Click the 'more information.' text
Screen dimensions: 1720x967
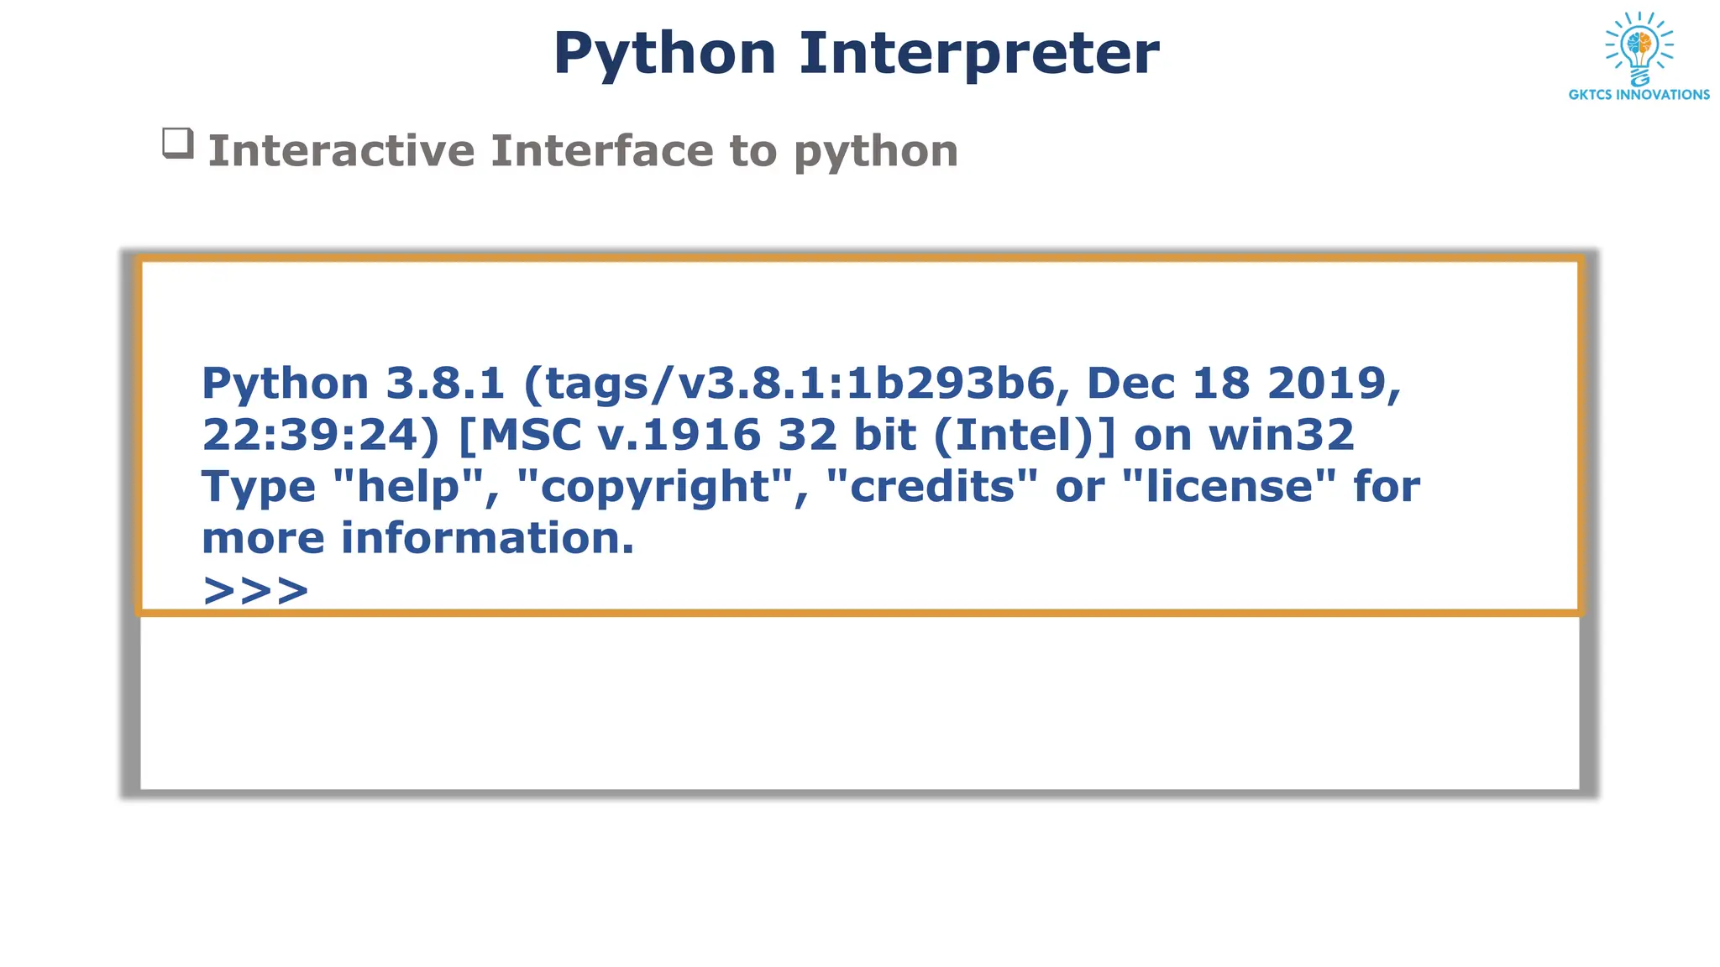coord(418,538)
